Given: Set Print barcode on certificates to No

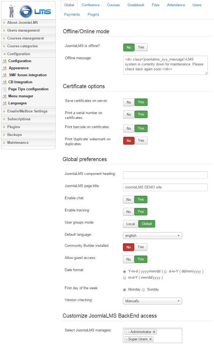Looking at the screenshot, I should (x=129, y=128).
